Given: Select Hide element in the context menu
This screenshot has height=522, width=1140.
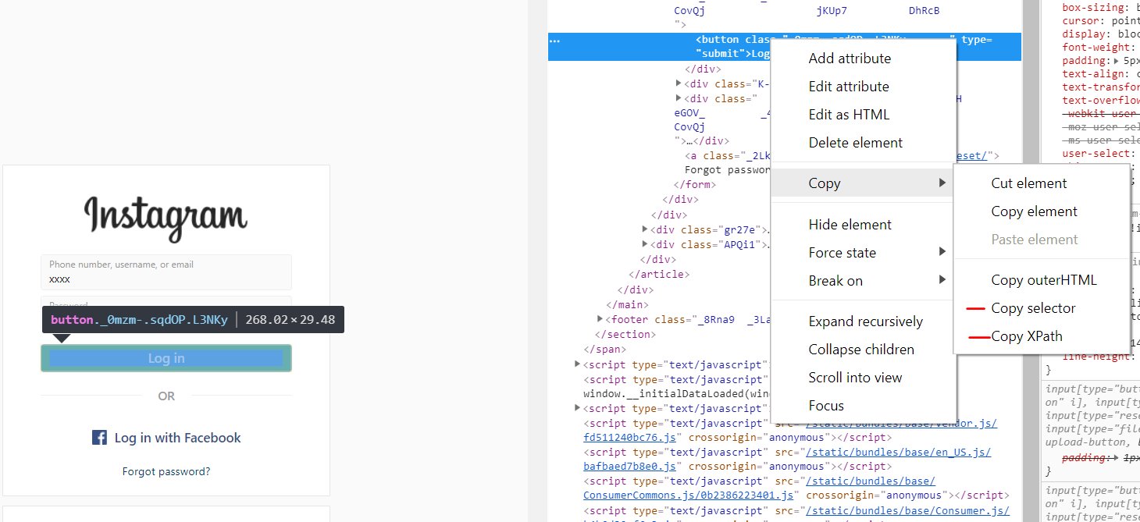Looking at the screenshot, I should (850, 225).
